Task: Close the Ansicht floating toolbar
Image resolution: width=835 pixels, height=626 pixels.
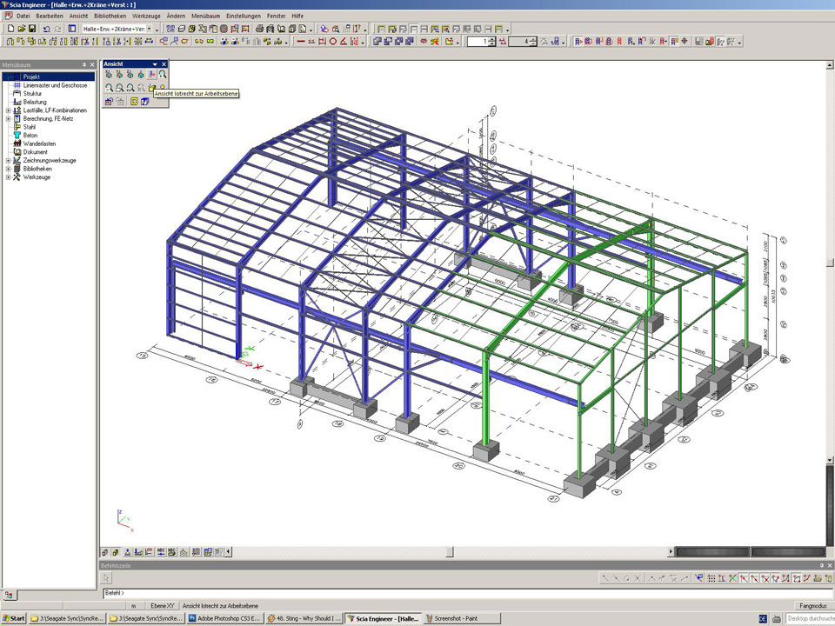Action: pyautogui.click(x=163, y=64)
